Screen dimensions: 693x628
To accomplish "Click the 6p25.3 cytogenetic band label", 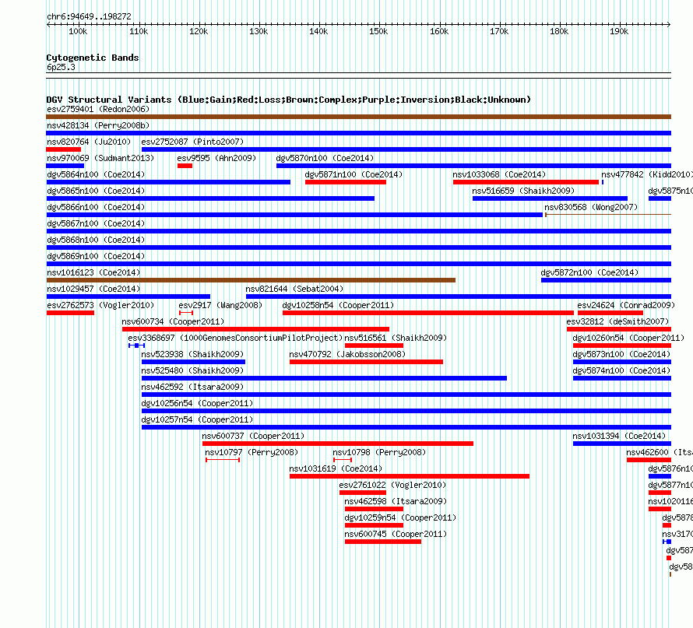I will point(61,67).
